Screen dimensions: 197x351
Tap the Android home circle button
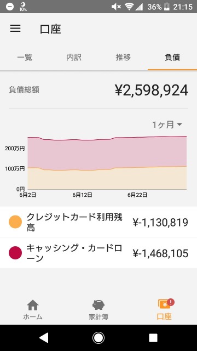click(x=99, y=338)
